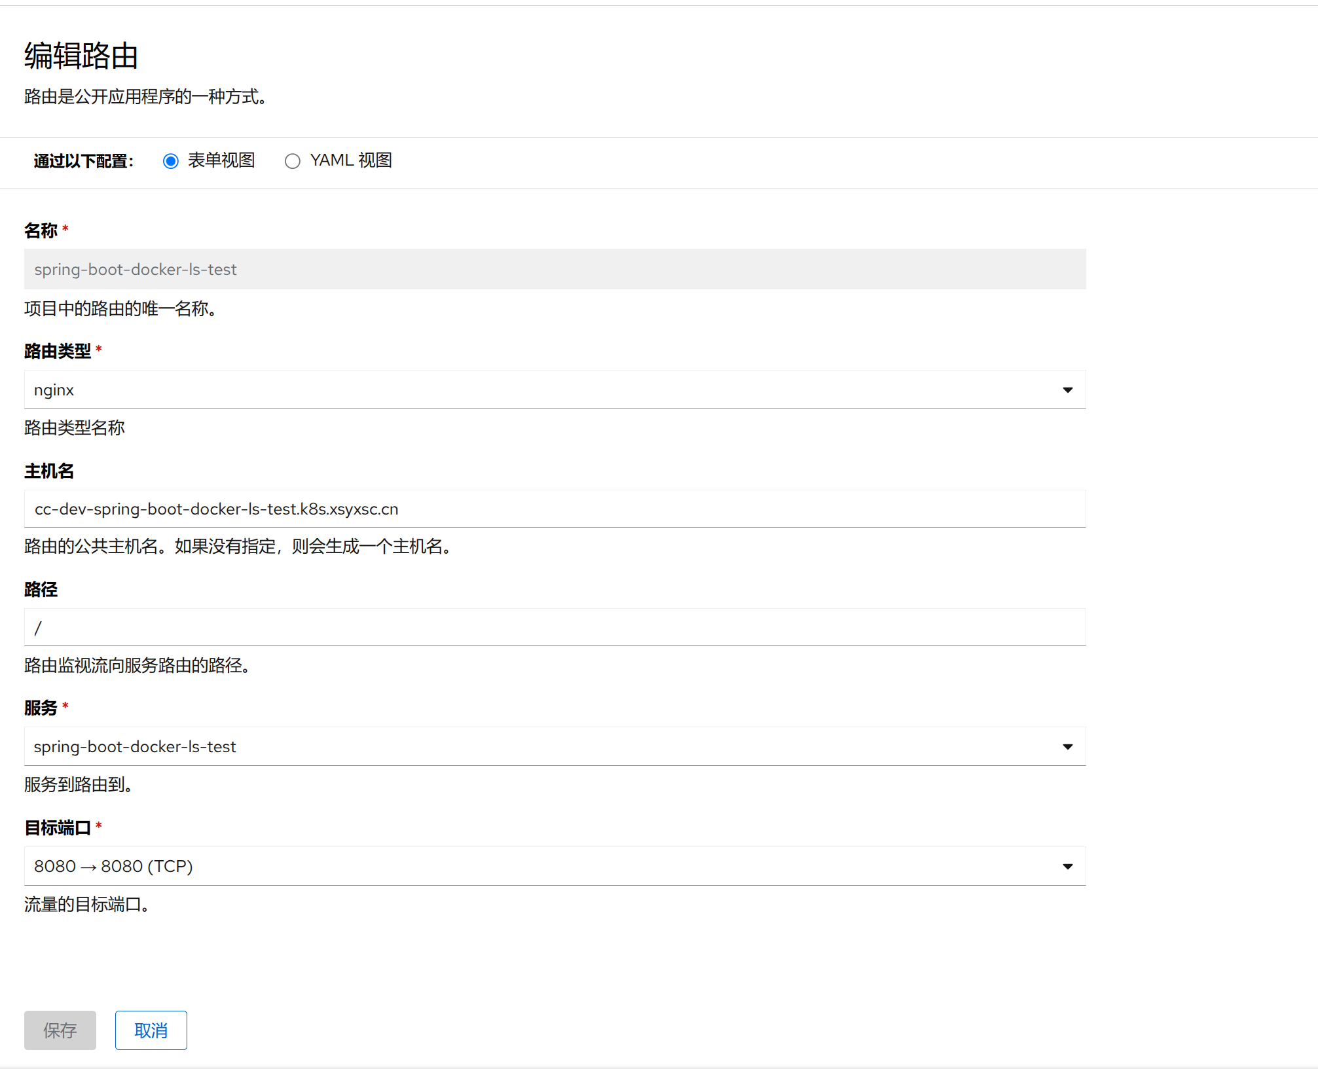Click the 名称 field label
The width and height of the screenshot is (1318, 1069).
pos(41,231)
